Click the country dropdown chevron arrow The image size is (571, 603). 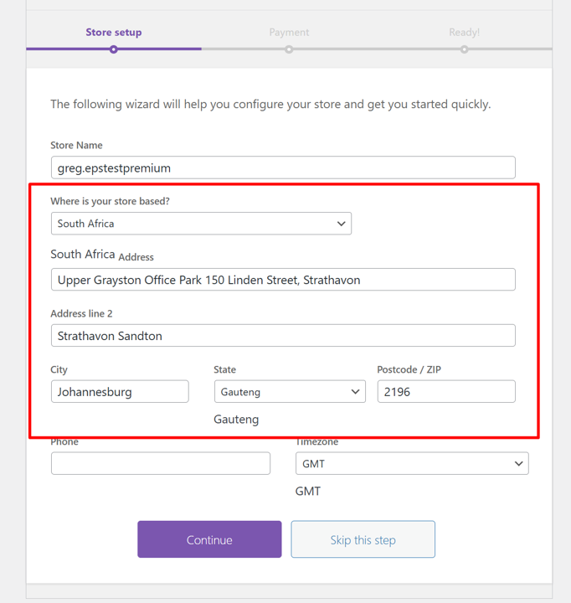coord(341,224)
